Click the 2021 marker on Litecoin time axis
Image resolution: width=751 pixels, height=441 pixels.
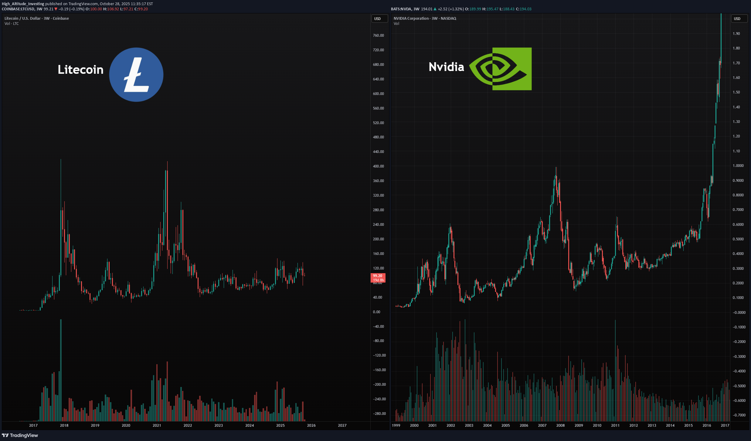157,425
